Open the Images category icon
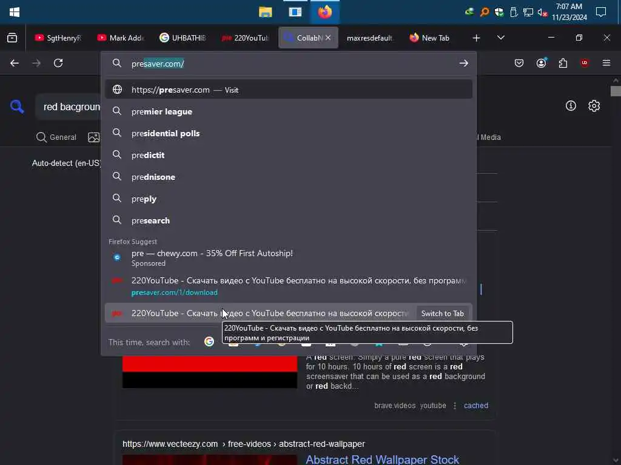The width and height of the screenshot is (621, 465). [x=94, y=137]
